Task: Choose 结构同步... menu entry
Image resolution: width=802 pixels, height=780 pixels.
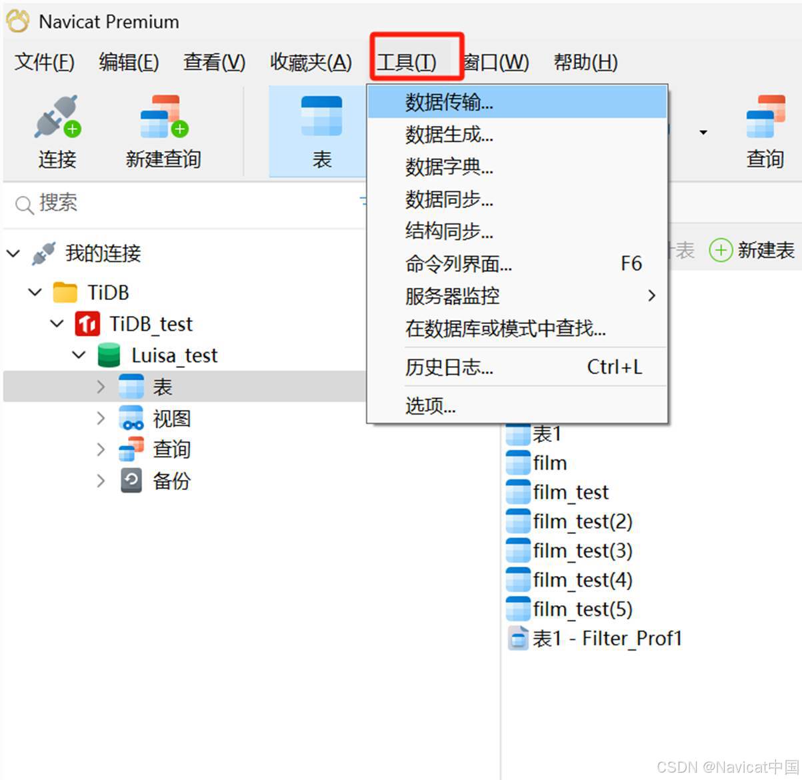Action: coord(517,231)
